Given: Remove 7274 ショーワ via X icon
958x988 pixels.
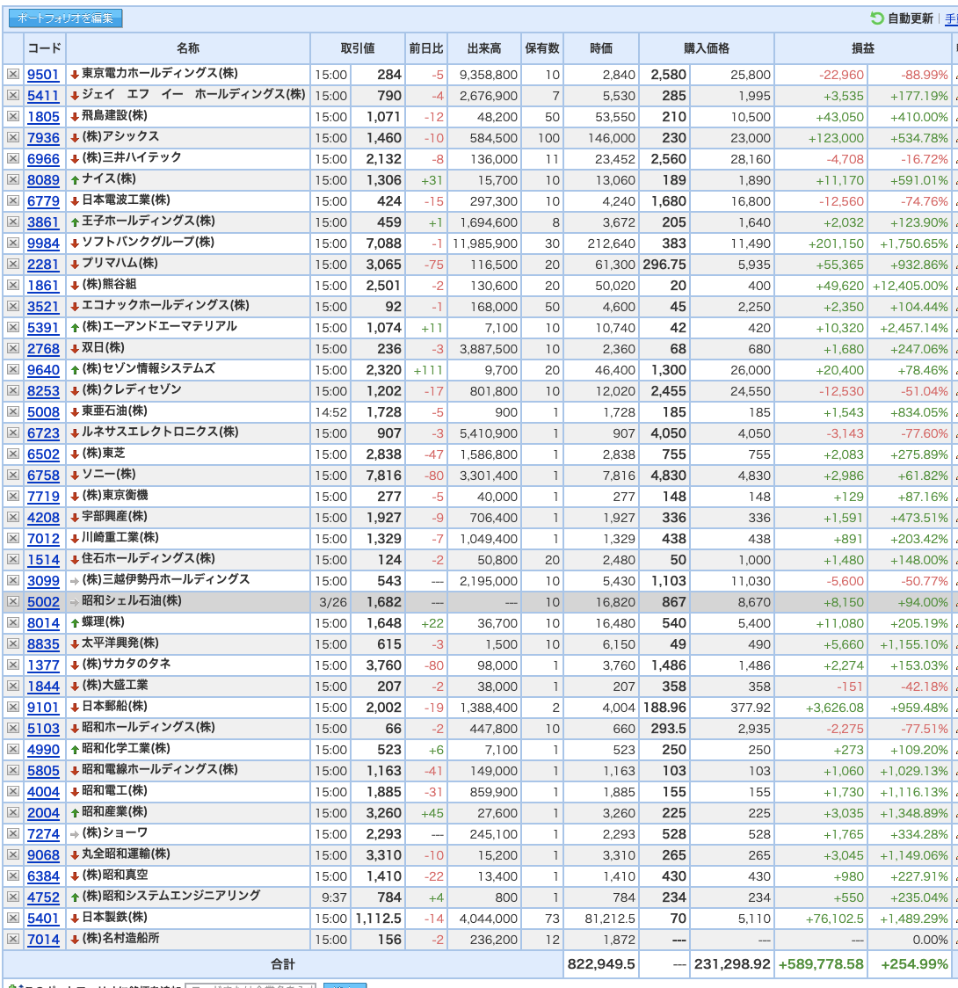Looking at the screenshot, I should point(12,833).
